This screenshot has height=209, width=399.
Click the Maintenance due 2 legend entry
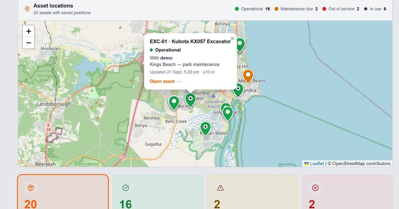[x=296, y=9]
